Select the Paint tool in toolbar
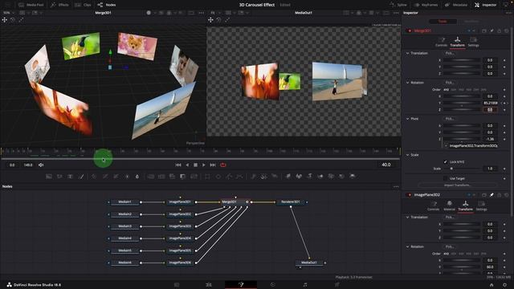Screen dimensions: 514x289 [x=81, y=177]
